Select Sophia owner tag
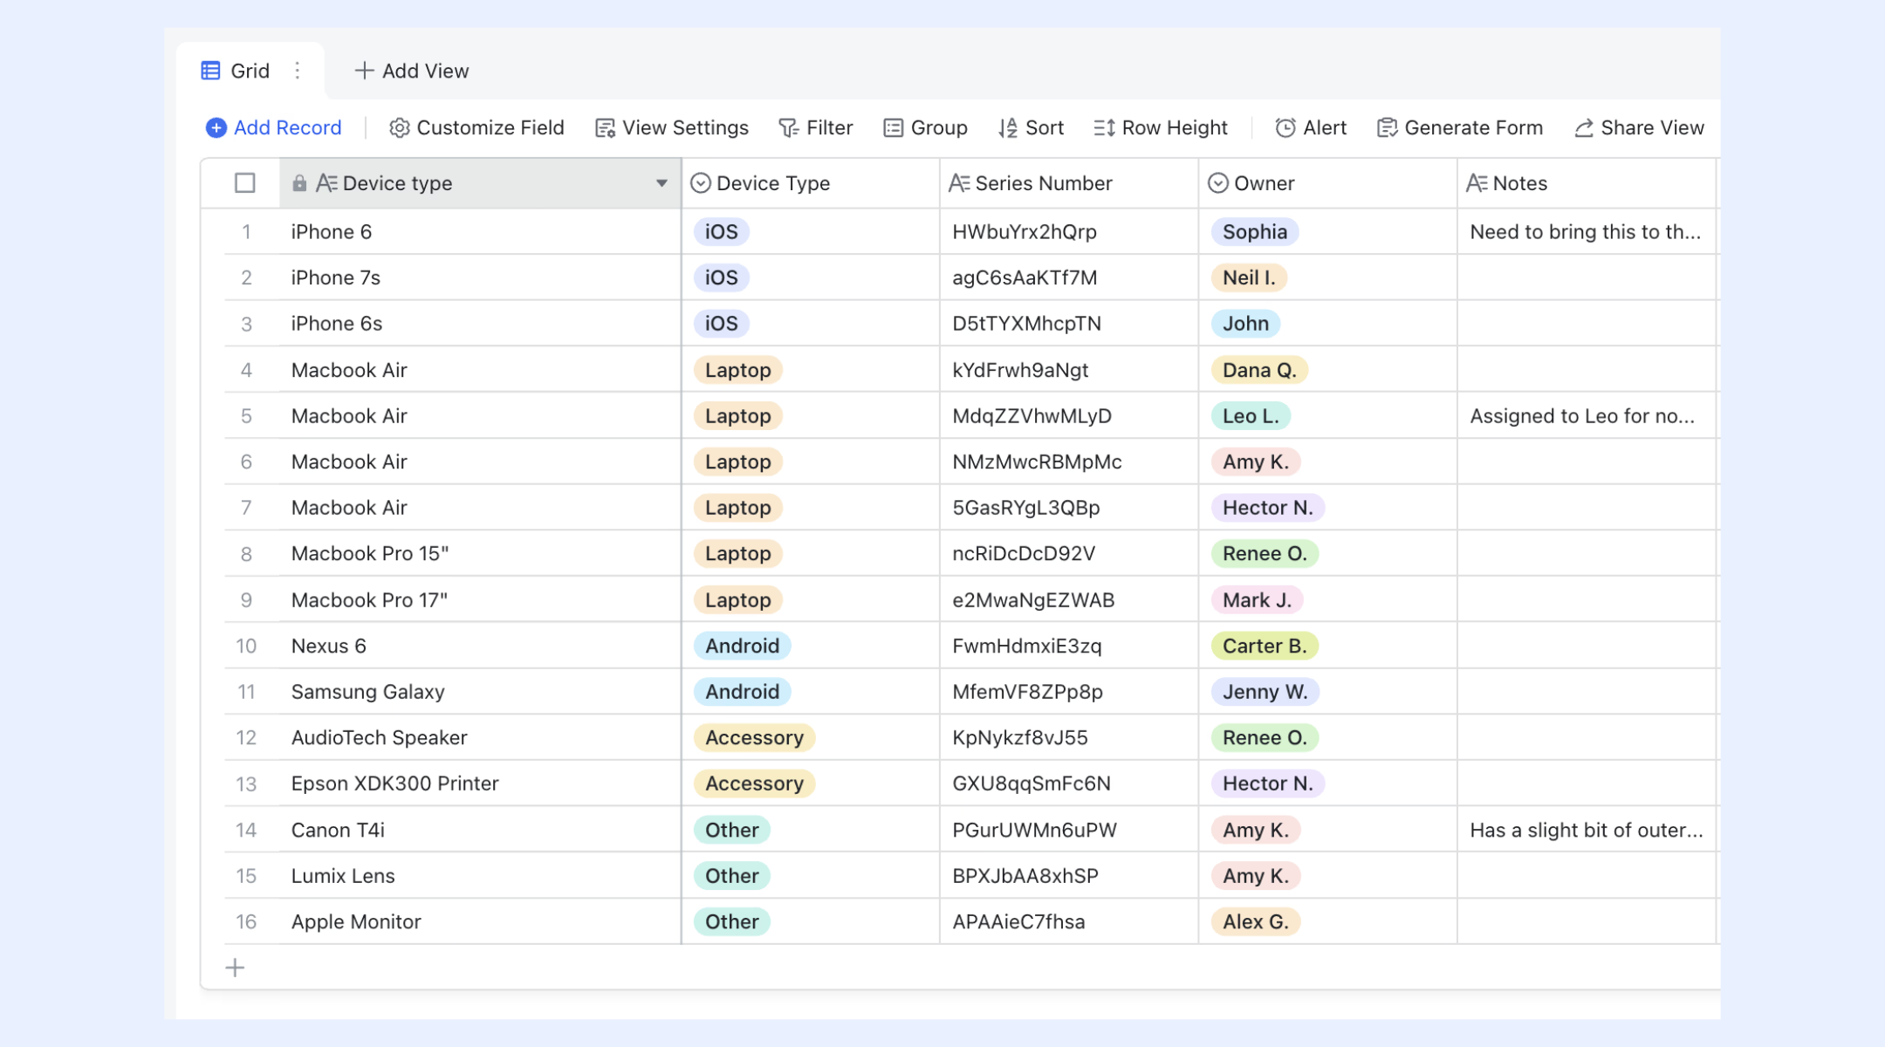The width and height of the screenshot is (1885, 1047). click(1255, 232)
